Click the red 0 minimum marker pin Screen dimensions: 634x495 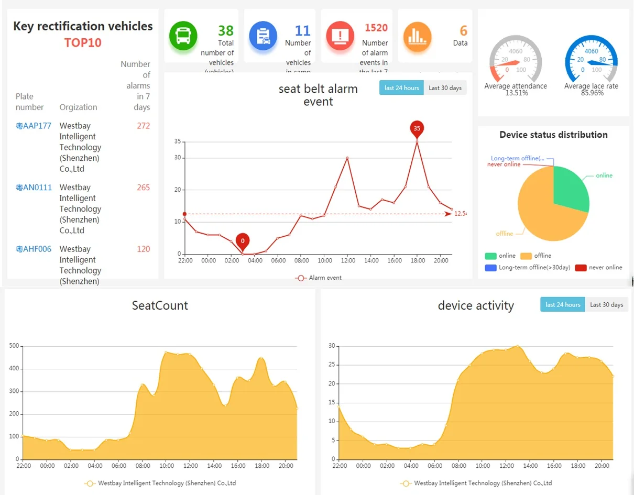coord(243,241)
